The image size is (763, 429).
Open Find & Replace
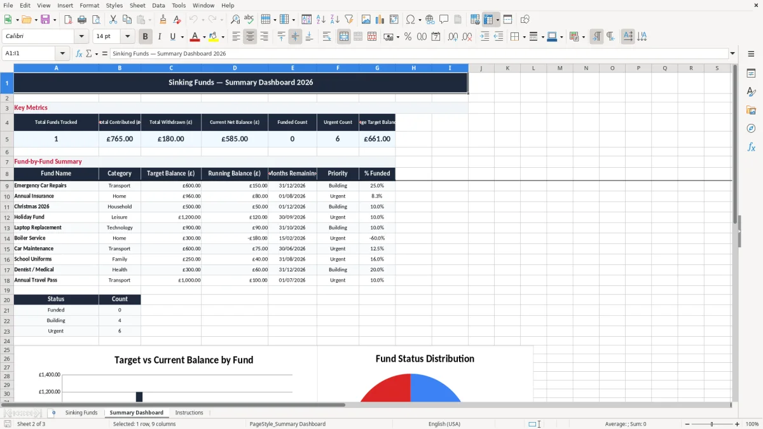(x=235, y=20)
